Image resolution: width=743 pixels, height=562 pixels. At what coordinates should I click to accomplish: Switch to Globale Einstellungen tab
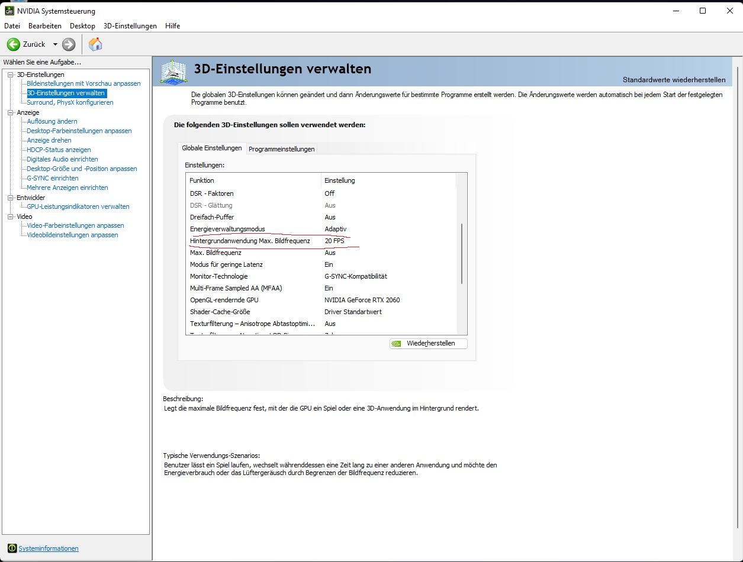tap(212, 148)
